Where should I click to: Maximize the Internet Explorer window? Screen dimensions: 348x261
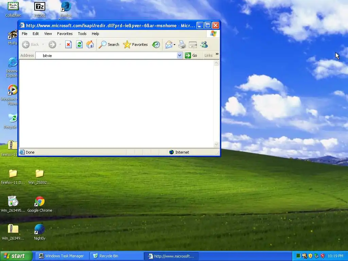coord(208,25)
